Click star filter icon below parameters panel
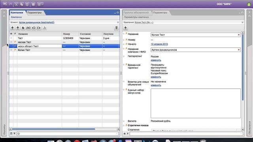The image size is (253, 142). [125, 133]
